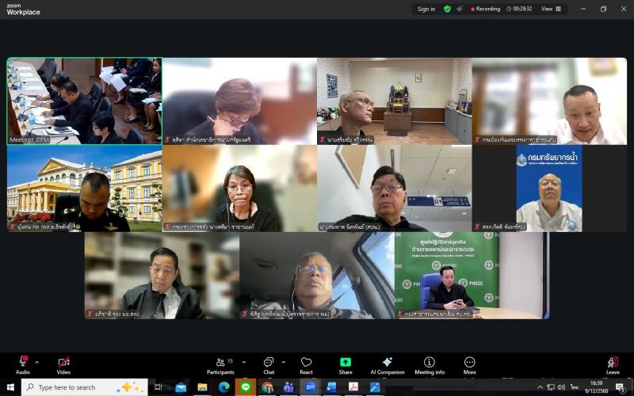
Task: Show hidden system tray icons
Action: (540, 387)
